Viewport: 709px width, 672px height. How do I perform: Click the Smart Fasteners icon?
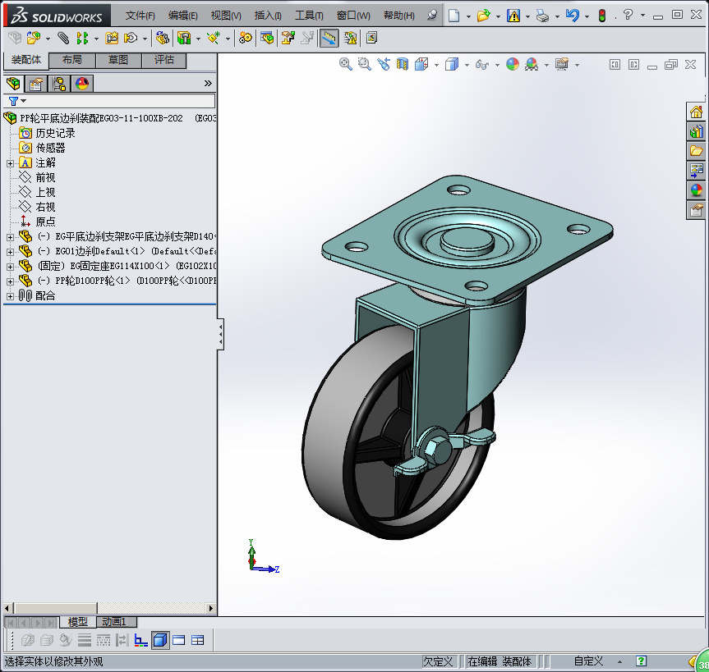[112, 38]
